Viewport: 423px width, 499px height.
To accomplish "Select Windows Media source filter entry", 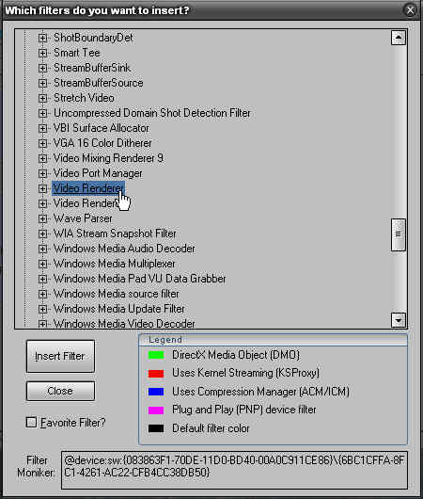I will [116, 294].
